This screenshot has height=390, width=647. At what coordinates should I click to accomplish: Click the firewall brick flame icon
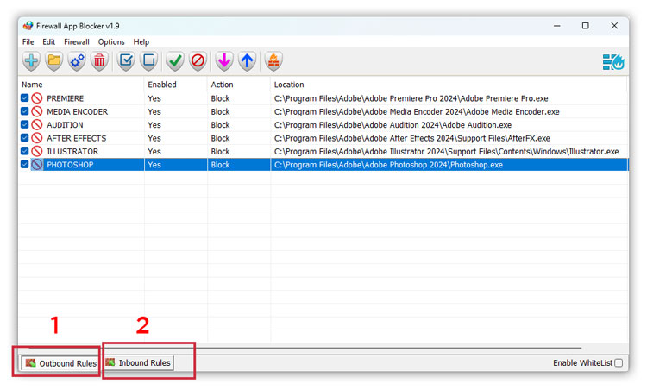click(x=273, y=61)
